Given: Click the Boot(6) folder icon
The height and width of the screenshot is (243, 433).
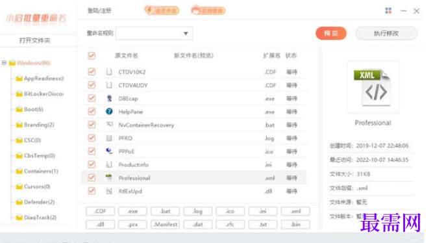Looking at the screenshot, I should tap(19, 109).
